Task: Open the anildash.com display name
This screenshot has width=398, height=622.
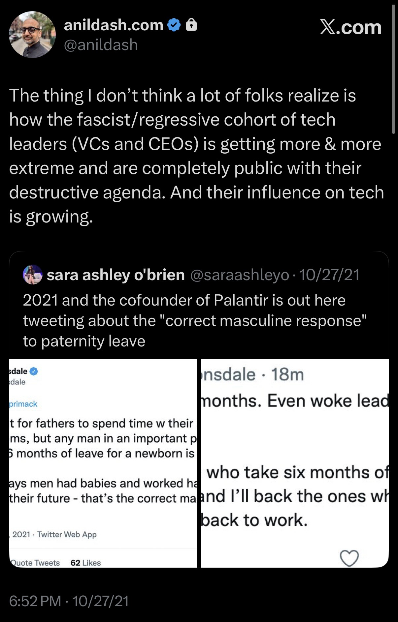Action: click(113, 25)
